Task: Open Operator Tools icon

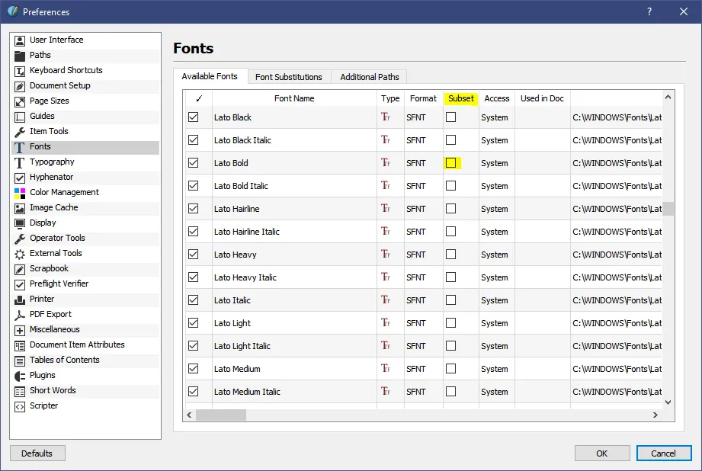Action: [20, 239]
